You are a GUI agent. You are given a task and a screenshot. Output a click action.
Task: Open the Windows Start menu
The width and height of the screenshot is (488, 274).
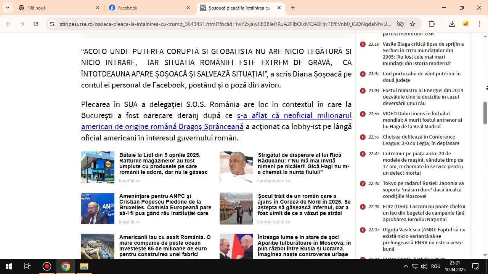(x=9, y=266)
